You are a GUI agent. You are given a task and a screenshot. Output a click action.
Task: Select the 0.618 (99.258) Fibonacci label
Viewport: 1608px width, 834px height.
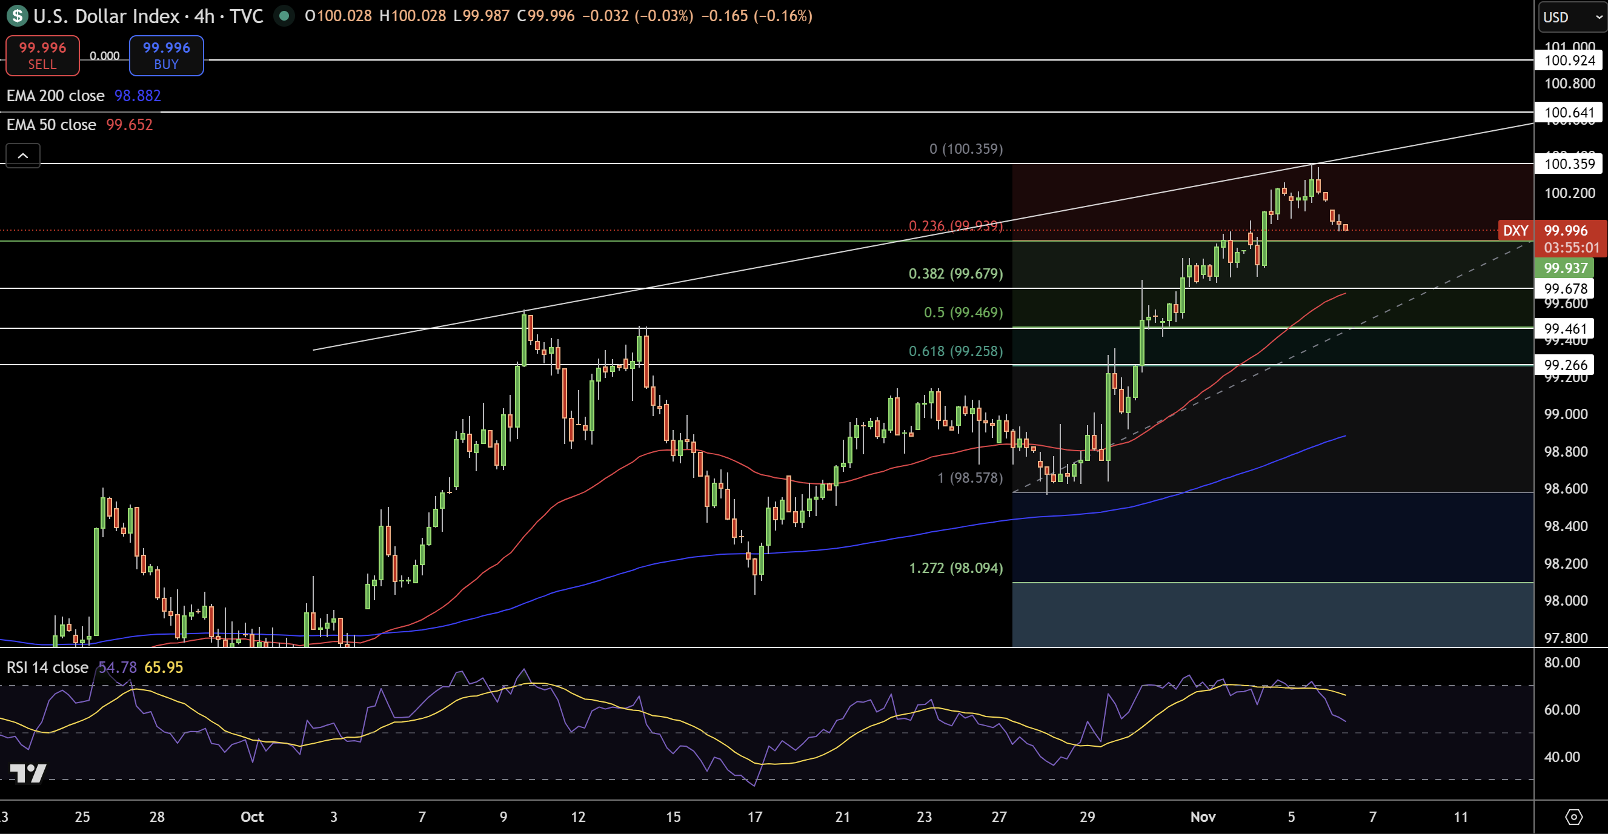tap(955, 351)
